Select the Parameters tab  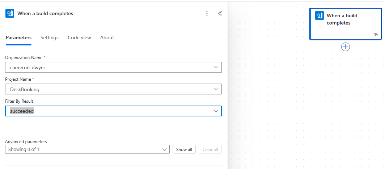(x=18, y=37)
